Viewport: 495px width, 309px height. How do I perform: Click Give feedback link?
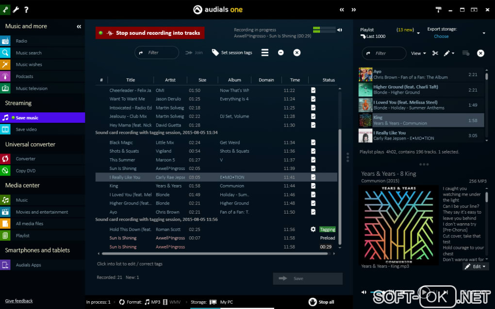click(19, 301)
